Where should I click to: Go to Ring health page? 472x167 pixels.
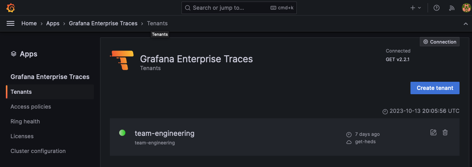coord(25,121)
